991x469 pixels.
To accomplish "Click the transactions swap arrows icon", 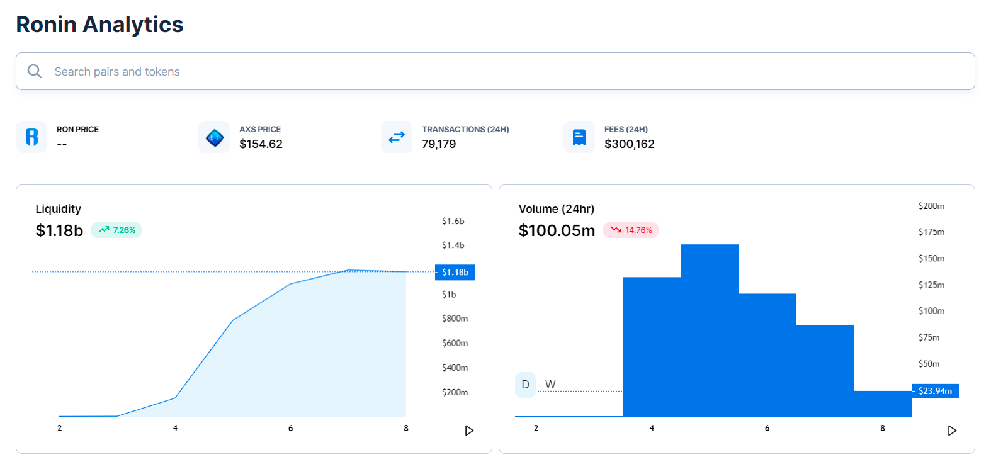I will click(x=397, y=137).
